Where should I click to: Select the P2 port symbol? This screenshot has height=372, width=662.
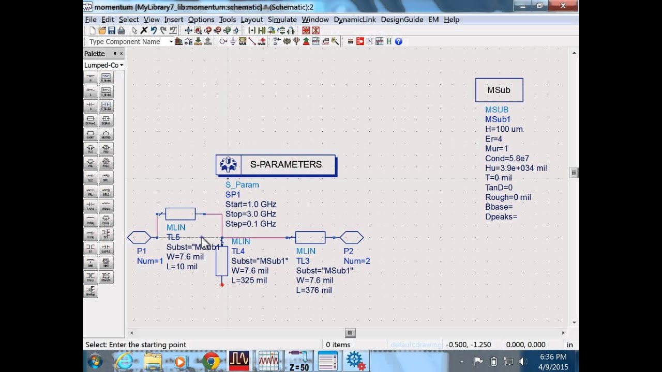(x=352, y=238)
